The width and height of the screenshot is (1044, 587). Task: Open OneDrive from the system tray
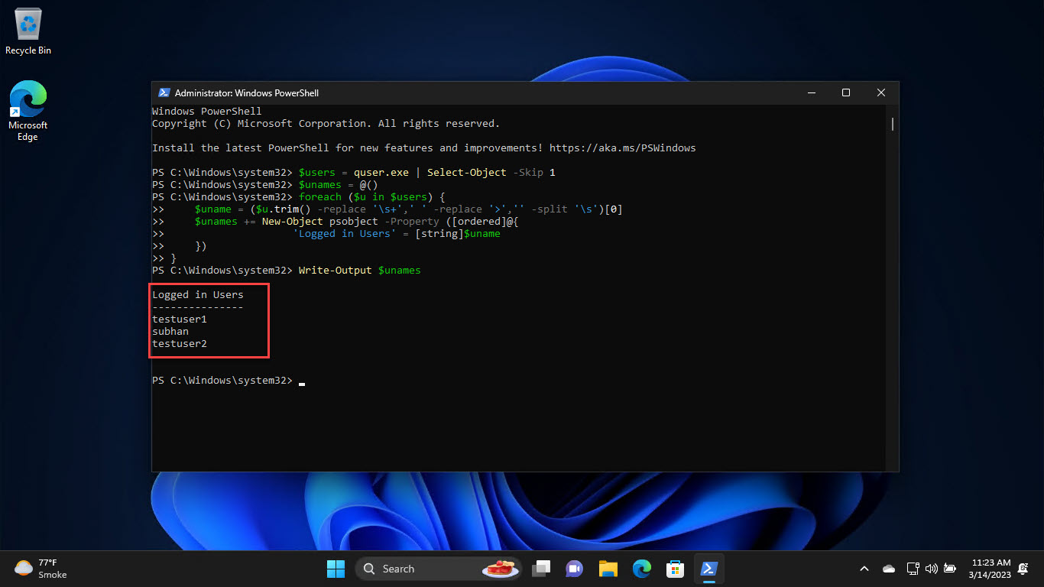click(888, 569)
